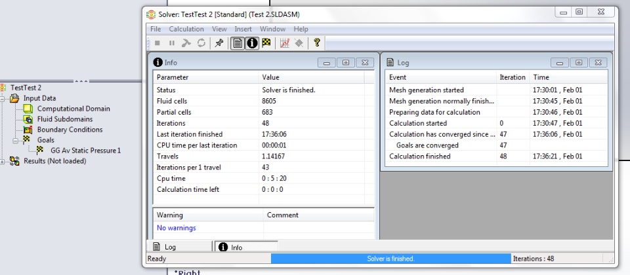Expand the Results (Not loaded) node

(2, 162)
